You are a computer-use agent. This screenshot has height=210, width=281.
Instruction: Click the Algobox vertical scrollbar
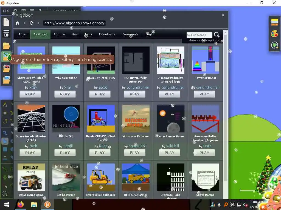(x=226, y=108)
